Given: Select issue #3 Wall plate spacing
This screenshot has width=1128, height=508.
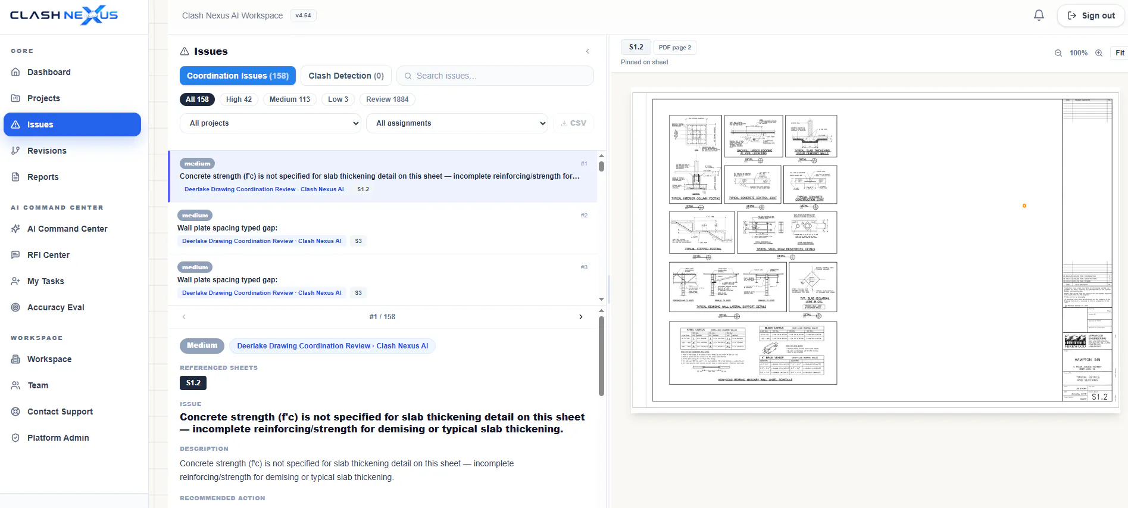Looking at the screenshot, I should tap(383, 280).
